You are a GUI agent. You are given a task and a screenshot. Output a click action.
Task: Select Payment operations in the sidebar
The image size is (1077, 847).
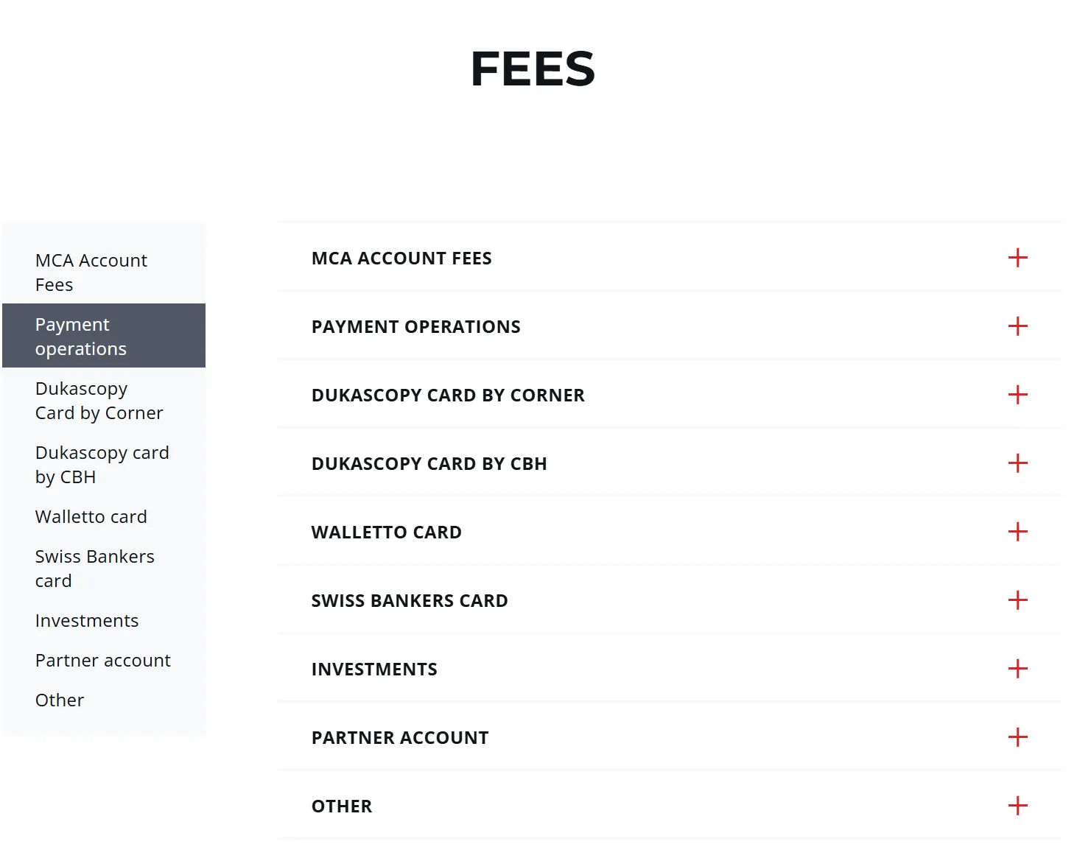point(81,337)
